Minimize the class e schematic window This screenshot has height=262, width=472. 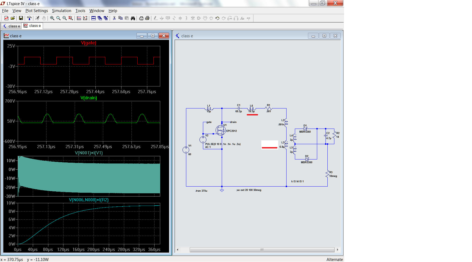tap(313, 36)
